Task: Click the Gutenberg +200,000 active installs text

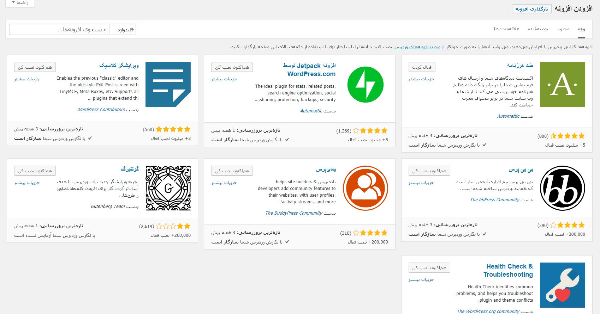Action: [171, 235]
